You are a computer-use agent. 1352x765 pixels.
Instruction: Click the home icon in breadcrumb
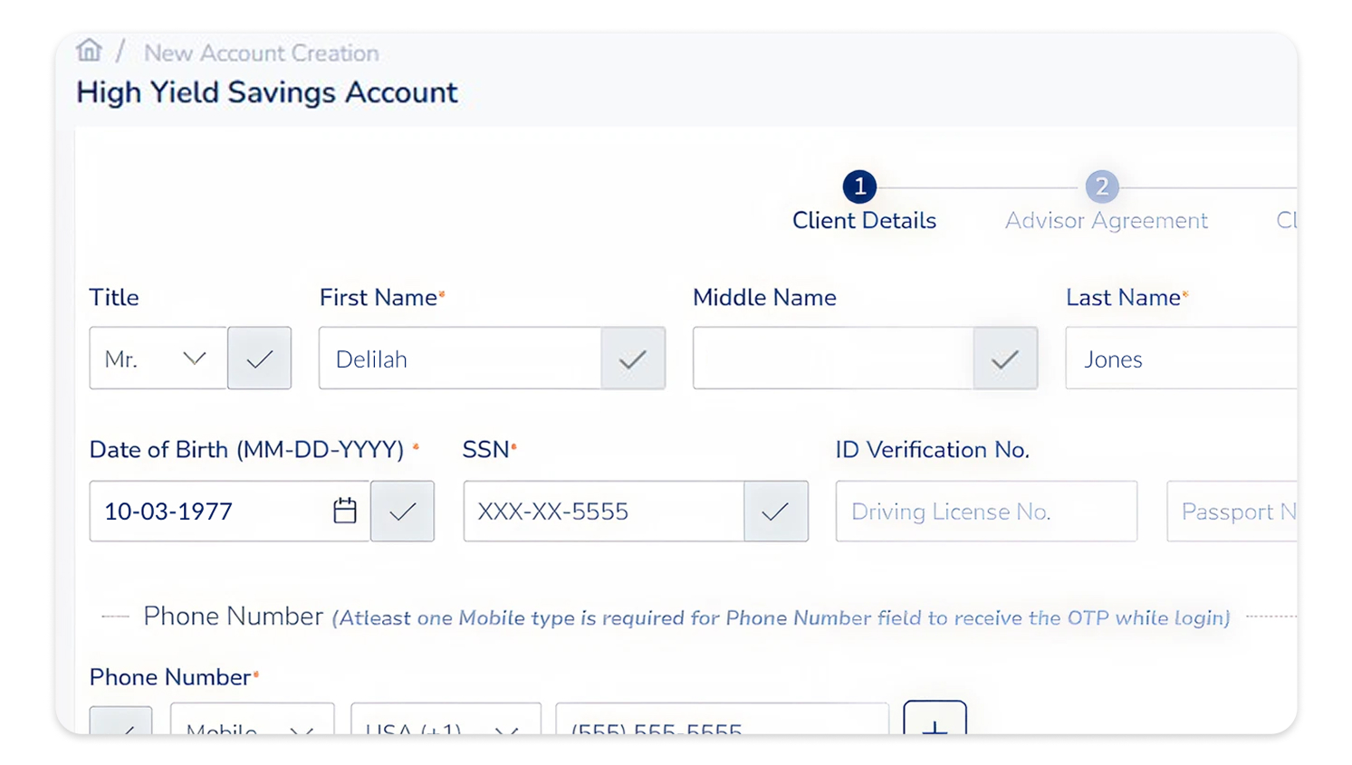pyautogui.click(x=89, y=51)
